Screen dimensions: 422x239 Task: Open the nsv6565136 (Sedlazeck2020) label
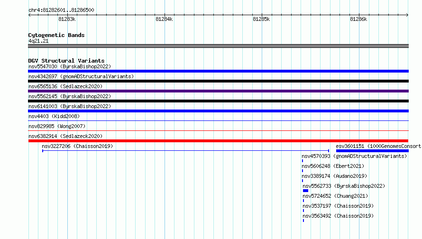65,86
